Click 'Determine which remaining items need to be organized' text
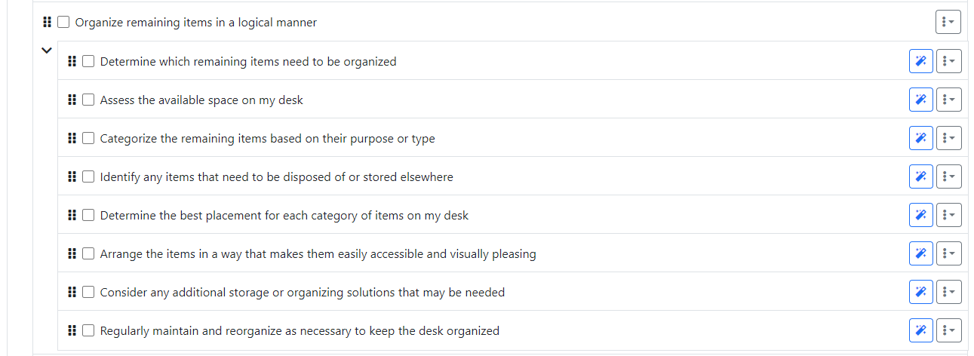 click(x=248, y=62)
